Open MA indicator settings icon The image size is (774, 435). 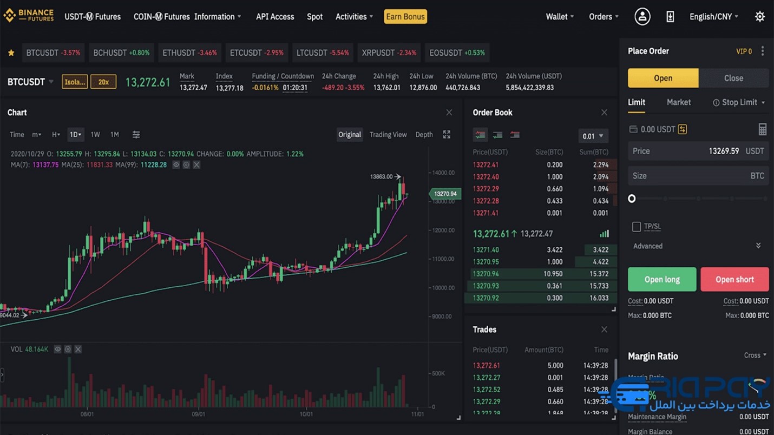[186, 165]
